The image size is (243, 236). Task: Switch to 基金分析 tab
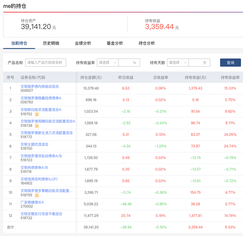coord(115,43)
